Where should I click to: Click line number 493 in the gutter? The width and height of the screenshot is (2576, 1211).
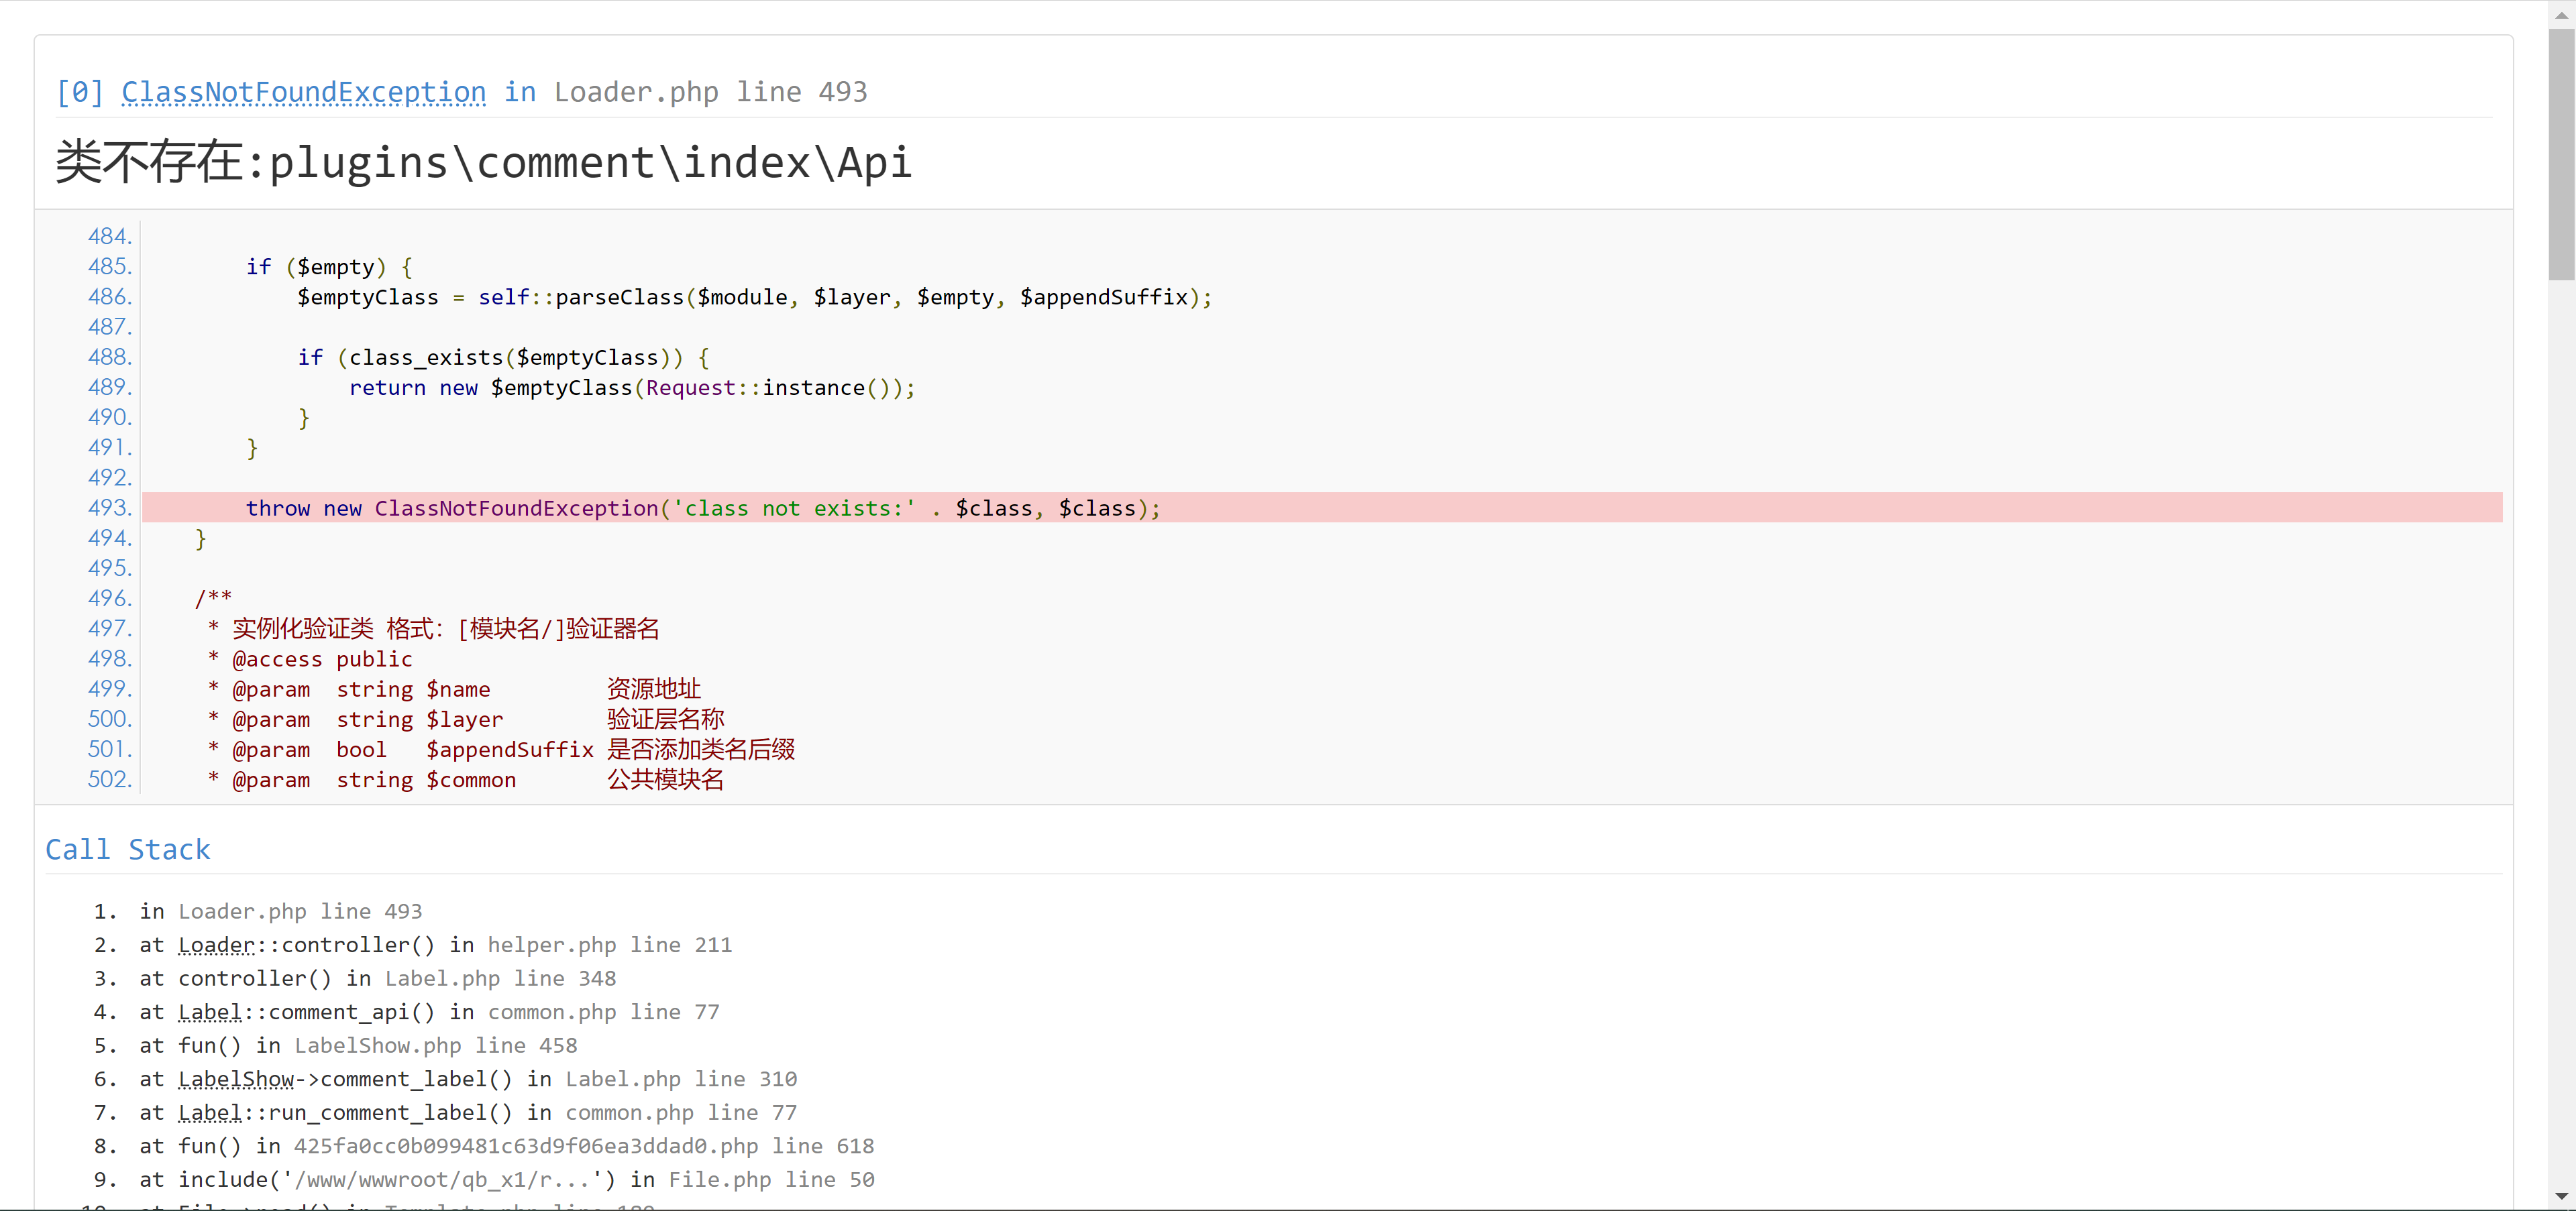point(110,508)
